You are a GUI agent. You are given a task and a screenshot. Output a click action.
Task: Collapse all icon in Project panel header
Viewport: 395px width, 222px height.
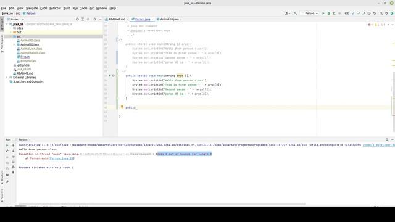[88, 19]
